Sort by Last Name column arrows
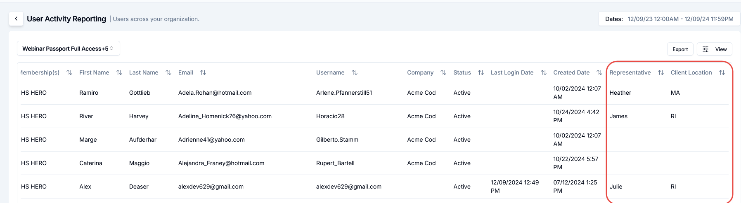741x203 pixels. 168,72
